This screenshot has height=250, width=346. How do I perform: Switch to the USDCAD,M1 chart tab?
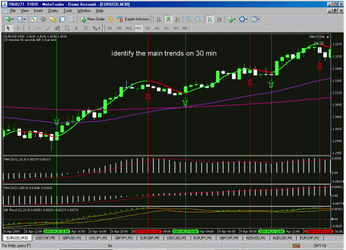(x=177, y=238)
